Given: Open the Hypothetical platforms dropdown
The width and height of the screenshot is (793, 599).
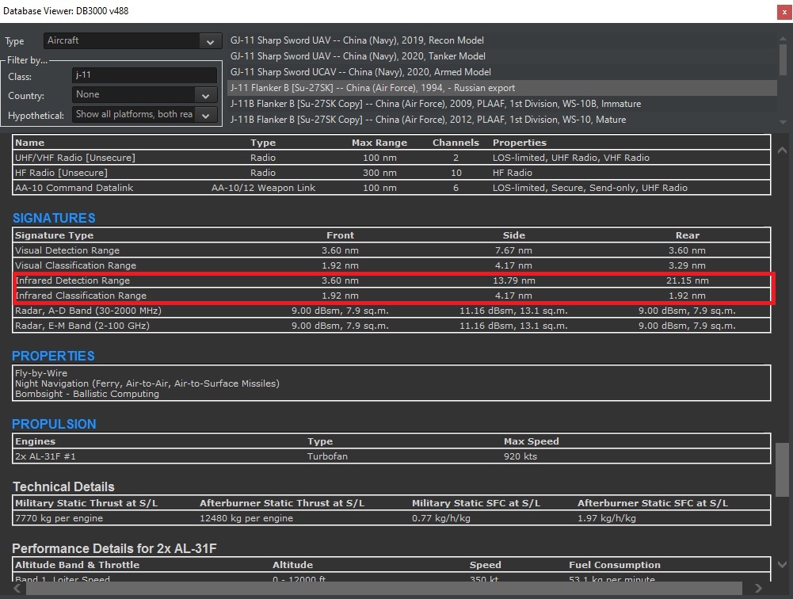Looking at the screenshot, I should [x=143, y=115].
